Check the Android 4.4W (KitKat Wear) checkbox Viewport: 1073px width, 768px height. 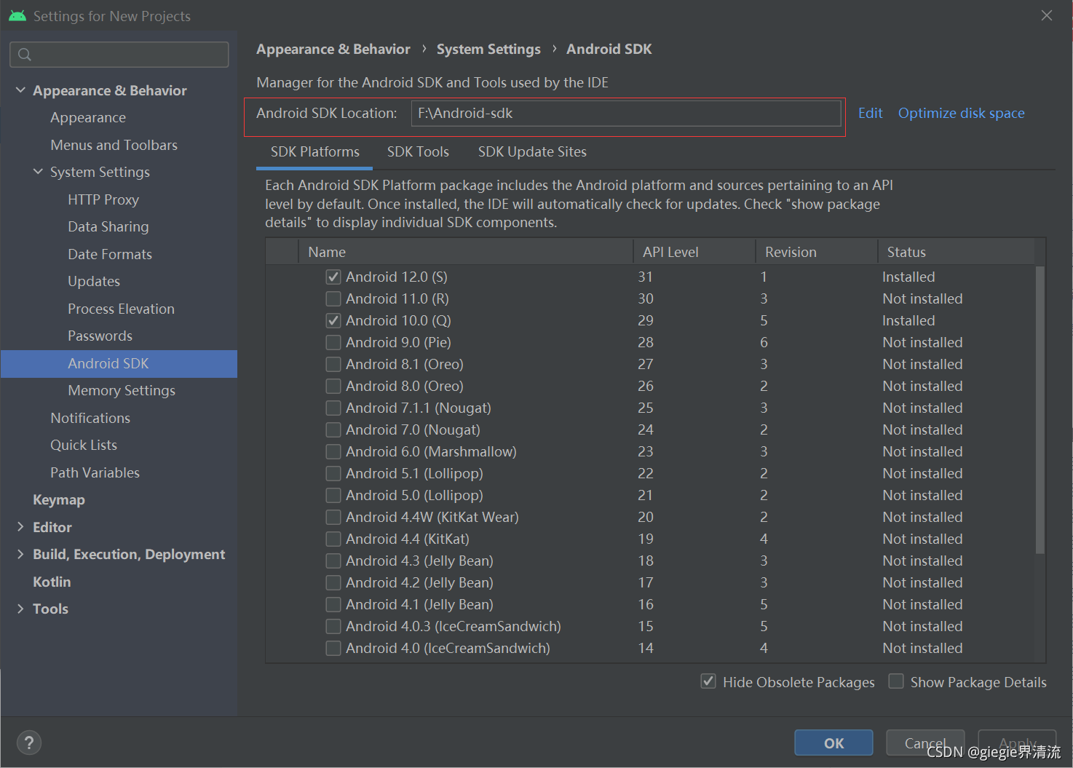coord(333,518)
